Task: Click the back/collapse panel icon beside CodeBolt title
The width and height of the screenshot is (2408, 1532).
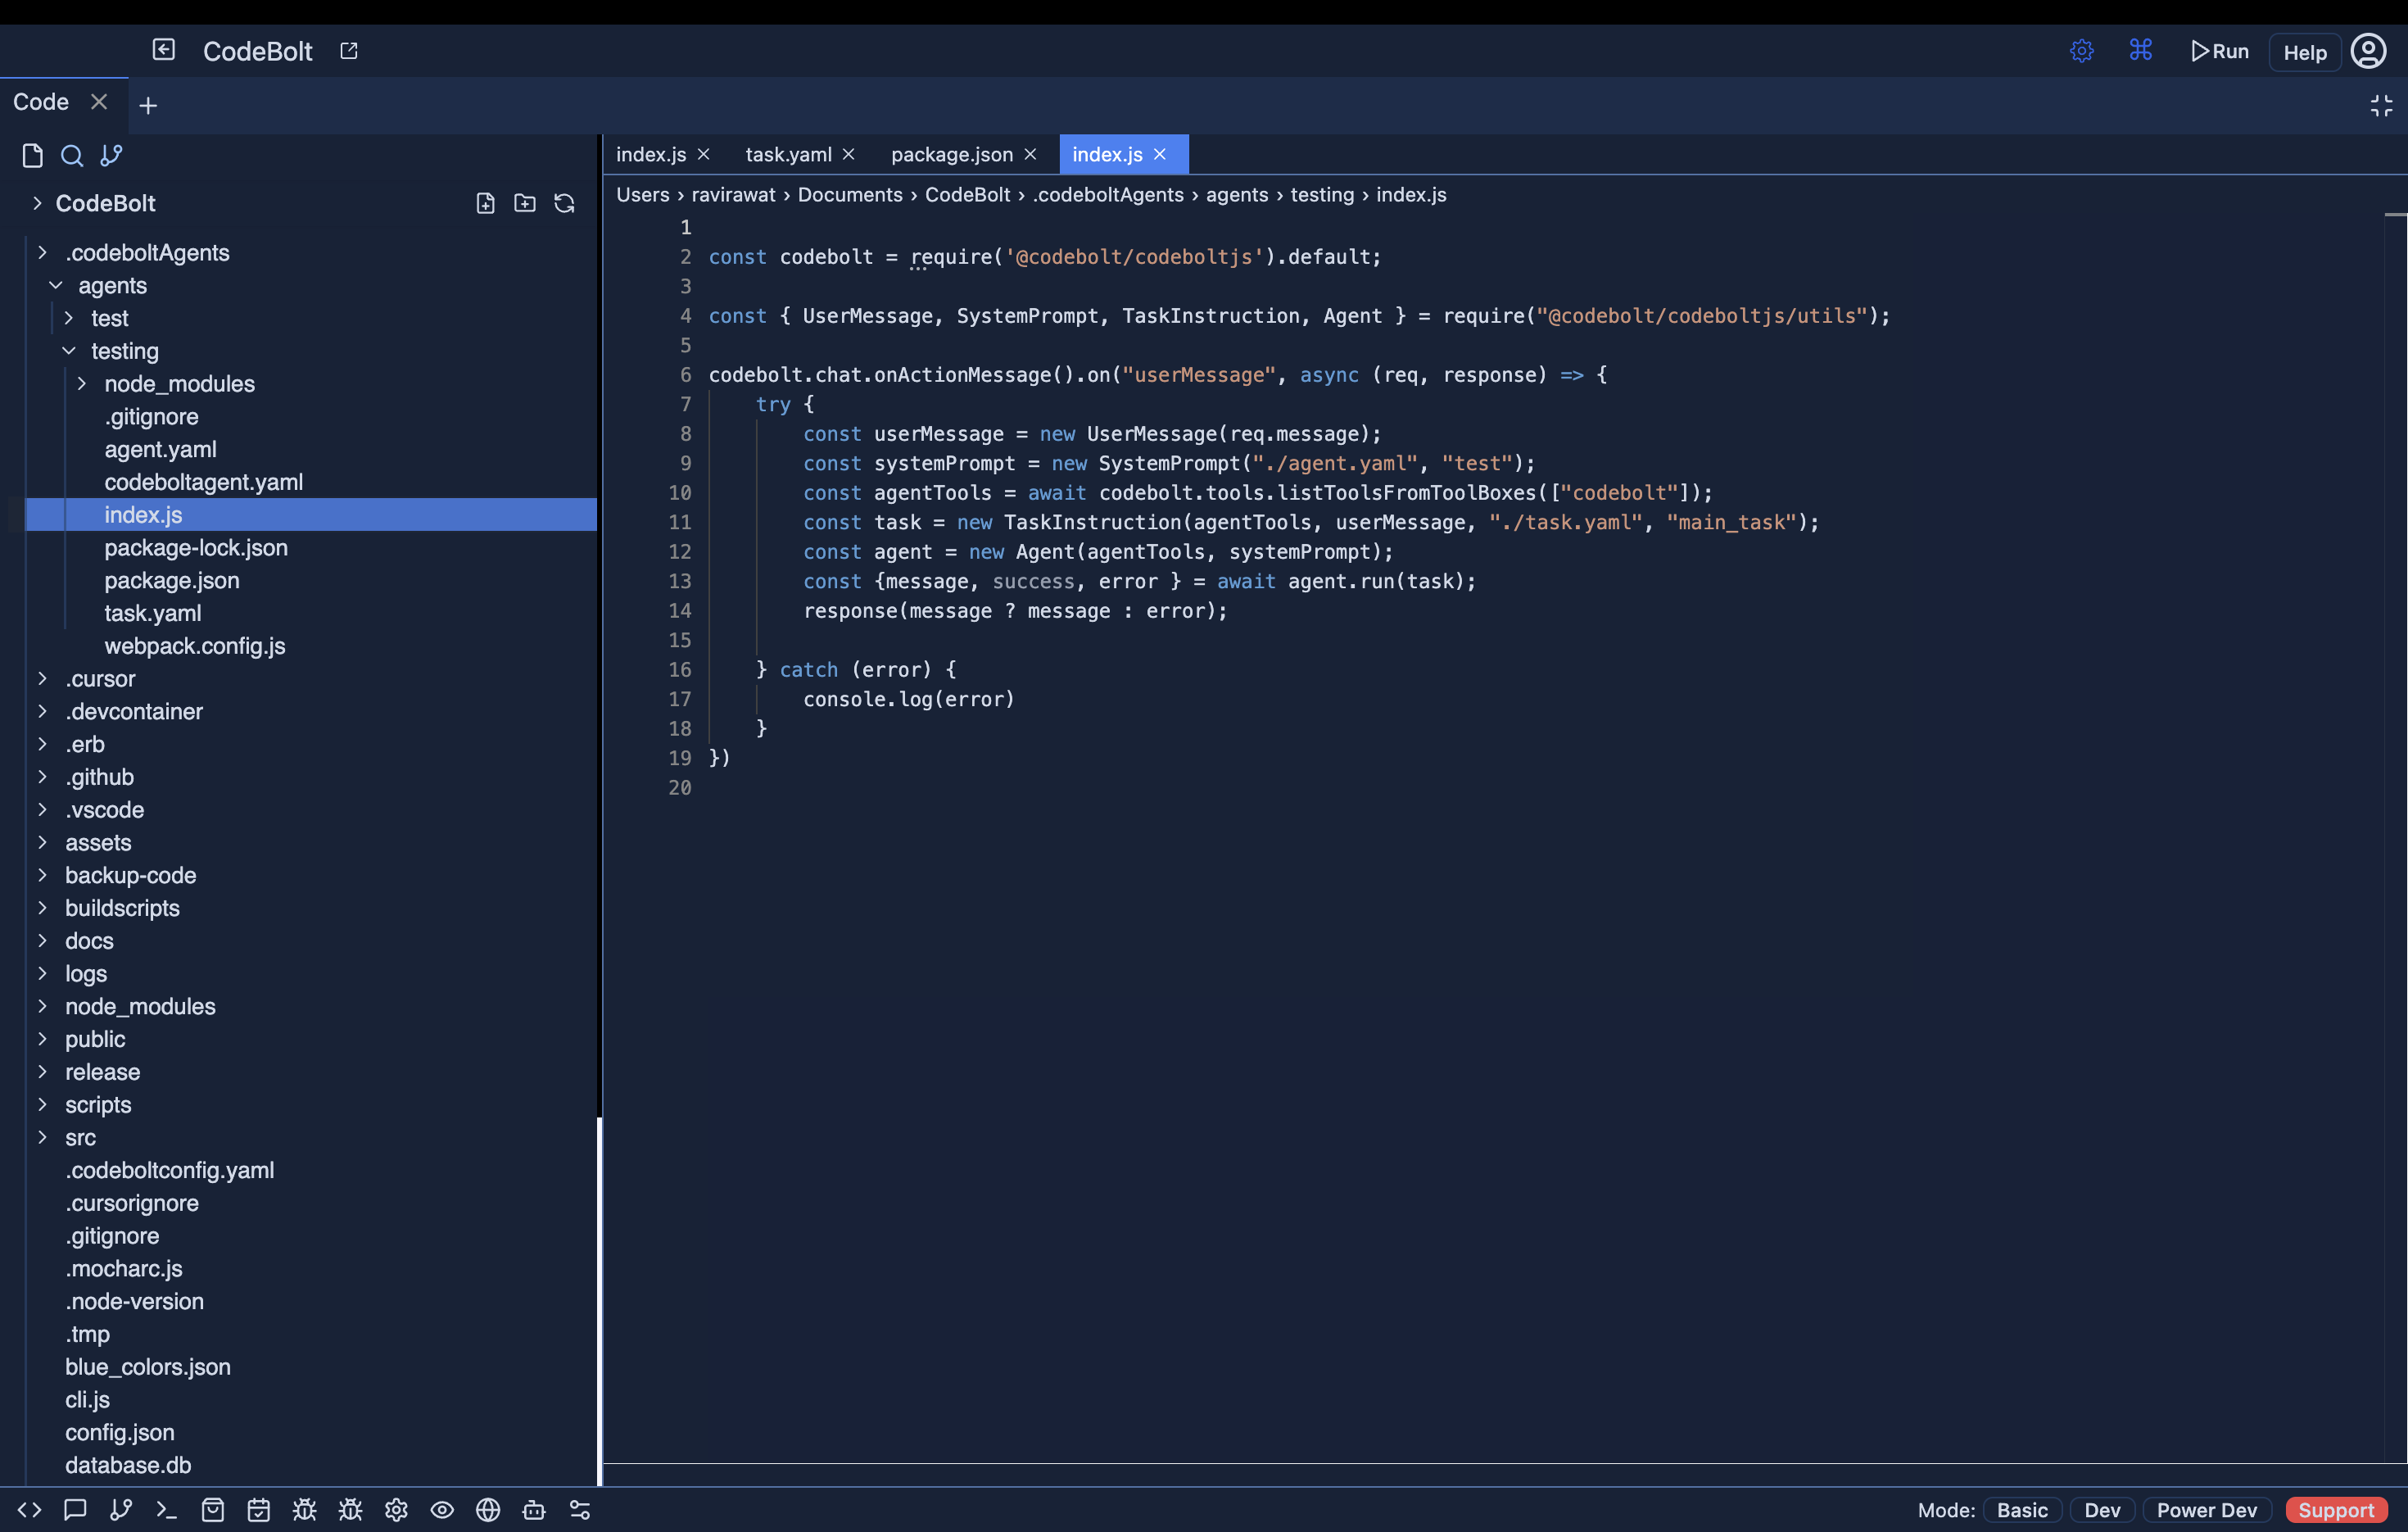Action: [x=164, y=50]
